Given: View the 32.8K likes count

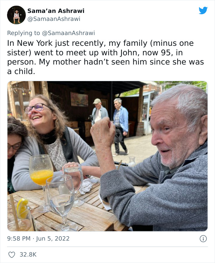Looking at the screenshot, I should pyautogui.click(x=28, y=254).
